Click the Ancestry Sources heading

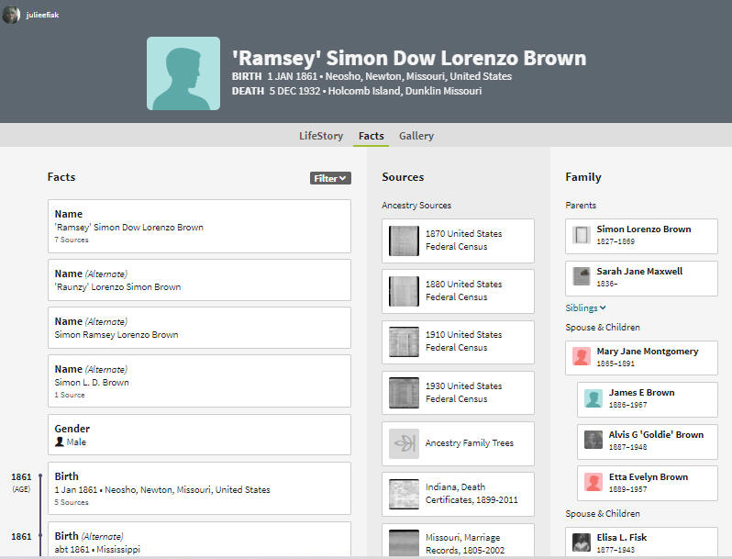416,206
